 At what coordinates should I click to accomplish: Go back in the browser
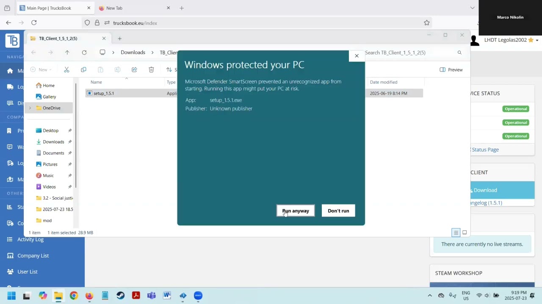point(8,23)
